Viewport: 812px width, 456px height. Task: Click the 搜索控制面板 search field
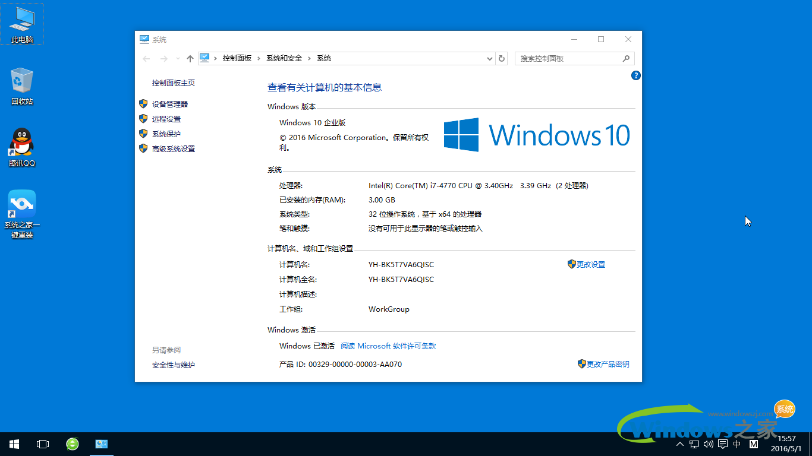568,58
